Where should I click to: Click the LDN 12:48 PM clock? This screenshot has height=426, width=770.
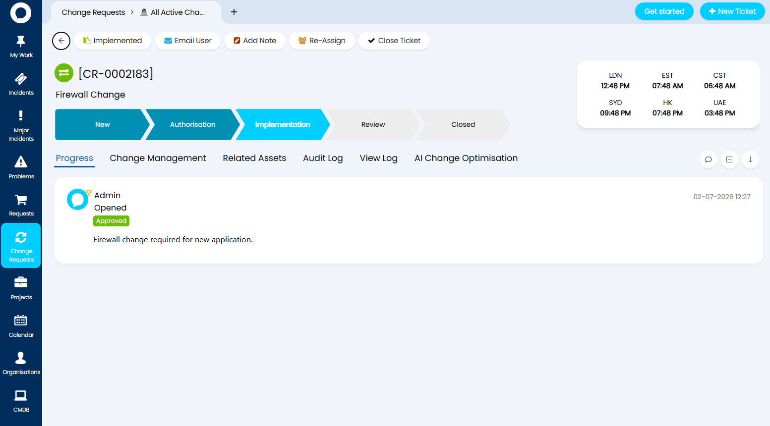click(615, 81)
